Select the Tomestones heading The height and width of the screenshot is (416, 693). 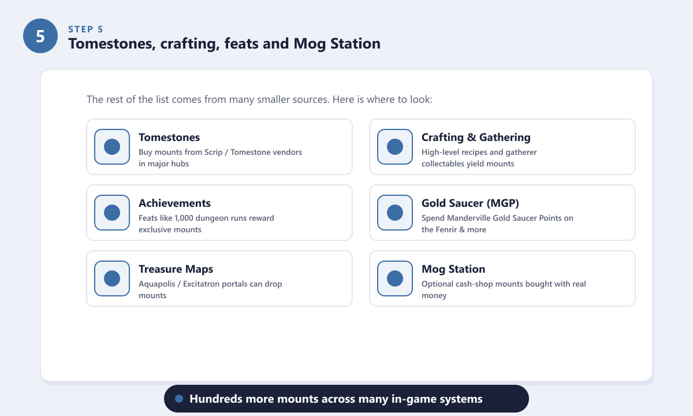(x=169, y=138)
